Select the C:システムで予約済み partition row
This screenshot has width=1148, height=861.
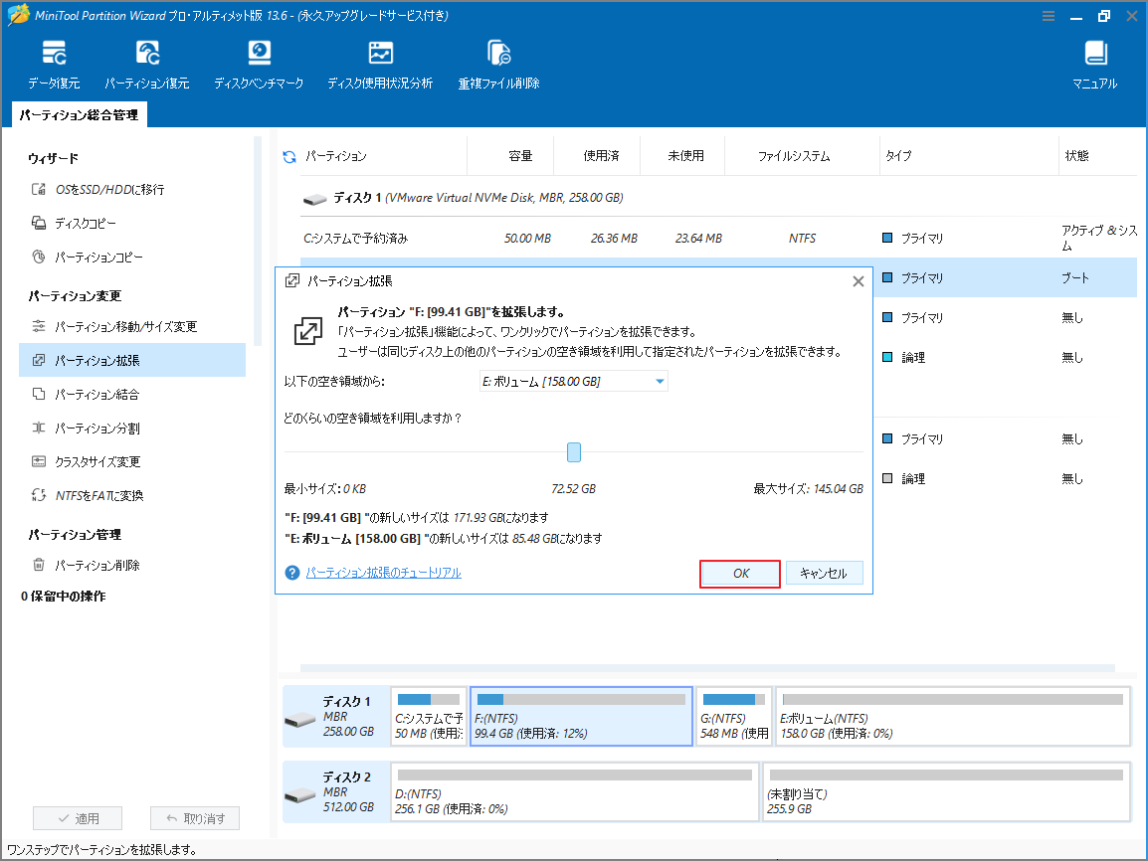tap(718, 239)
